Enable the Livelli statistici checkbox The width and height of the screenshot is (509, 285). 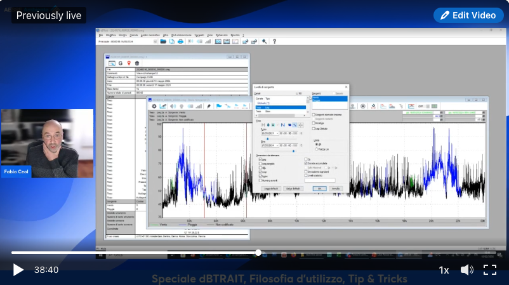tap(306, 176)
